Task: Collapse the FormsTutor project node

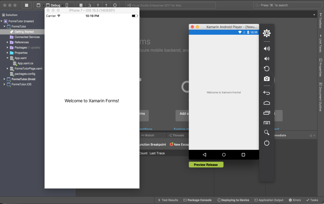Action: 4,26
